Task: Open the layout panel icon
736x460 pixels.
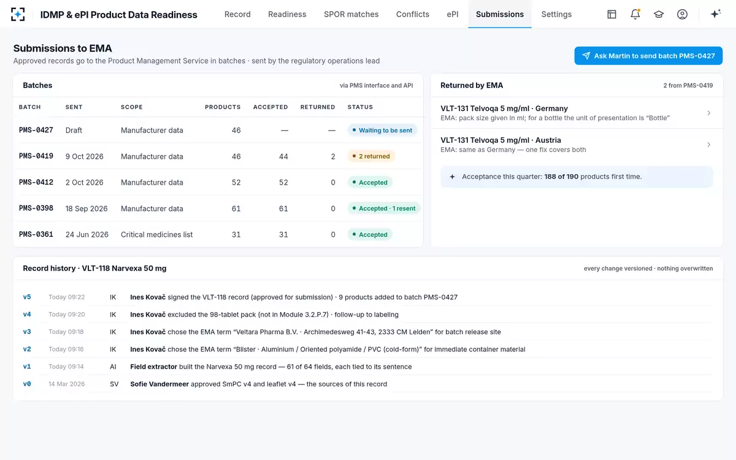Action: 611,14
